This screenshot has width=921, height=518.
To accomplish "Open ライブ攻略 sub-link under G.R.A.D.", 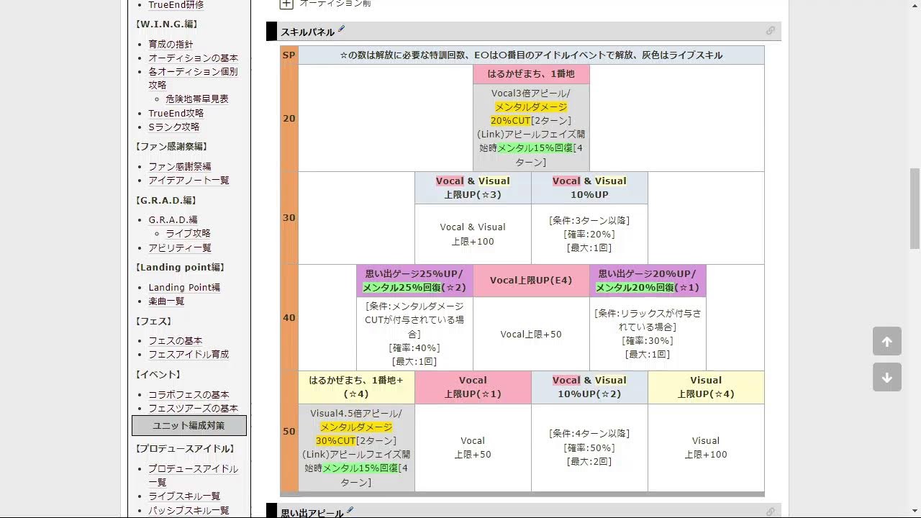I will click(x=189, y=233).
